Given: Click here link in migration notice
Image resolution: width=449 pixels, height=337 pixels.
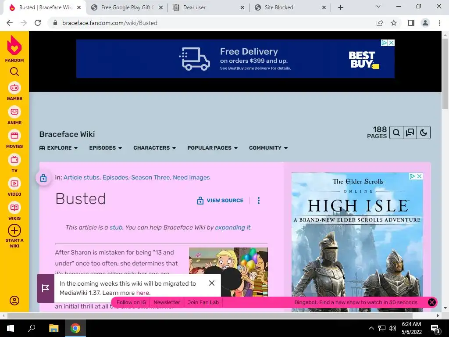Looking at the screenshot, I should pyautogui.click(x=143, y=293).
